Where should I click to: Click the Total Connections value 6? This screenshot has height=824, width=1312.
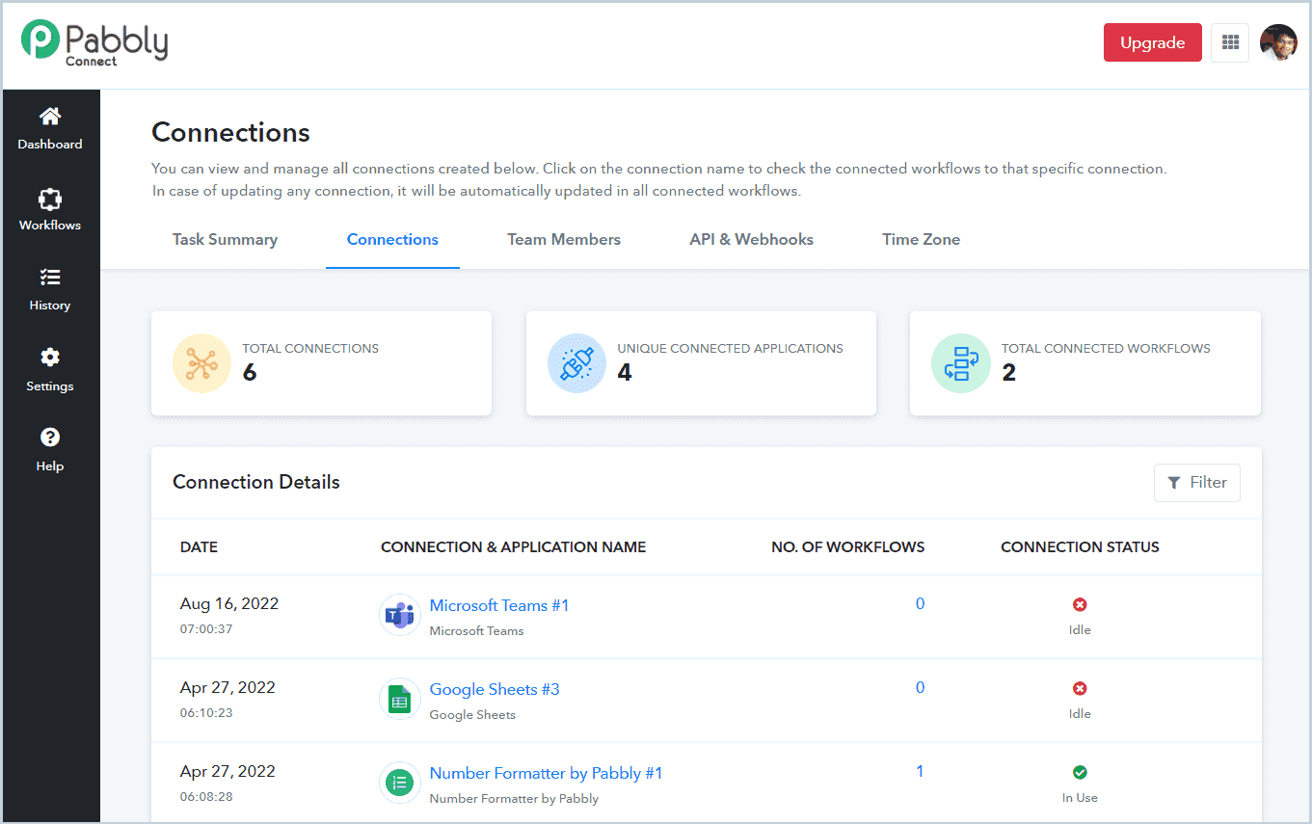point(250,373)
